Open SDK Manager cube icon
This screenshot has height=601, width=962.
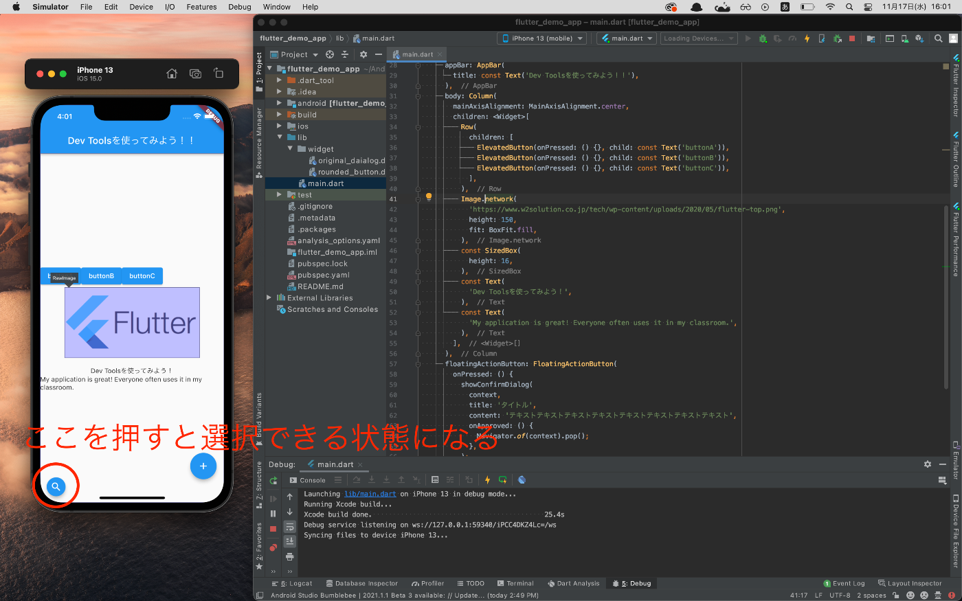tap(920, 38)
